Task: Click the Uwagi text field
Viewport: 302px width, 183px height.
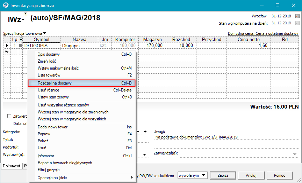Action: pos(226,137)
